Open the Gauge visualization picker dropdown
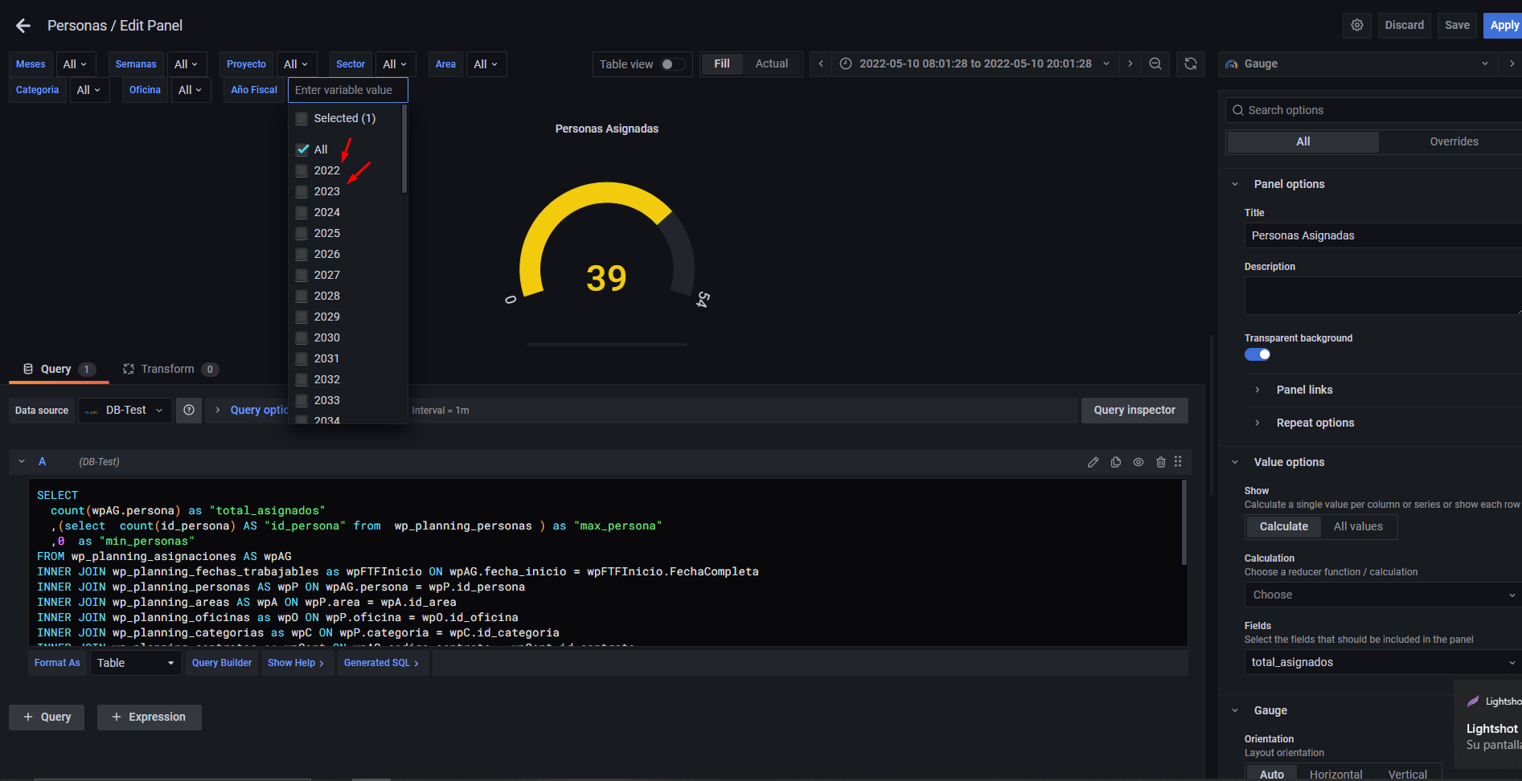This screenshot has width=1522, height=781. 1358,64
